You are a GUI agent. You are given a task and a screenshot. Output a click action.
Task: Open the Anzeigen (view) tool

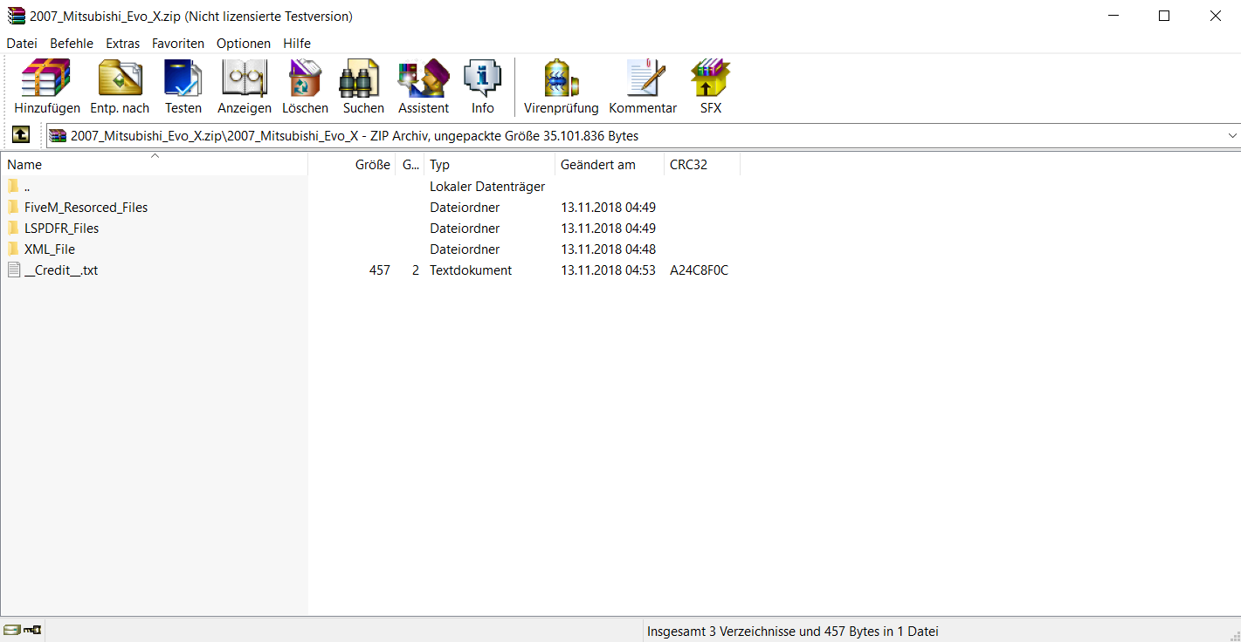245,79
